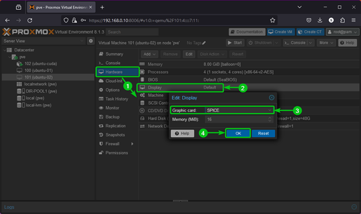Click the Help button in VM toolbar
This screenshot has width=361, height=214.
pos(348,43)
